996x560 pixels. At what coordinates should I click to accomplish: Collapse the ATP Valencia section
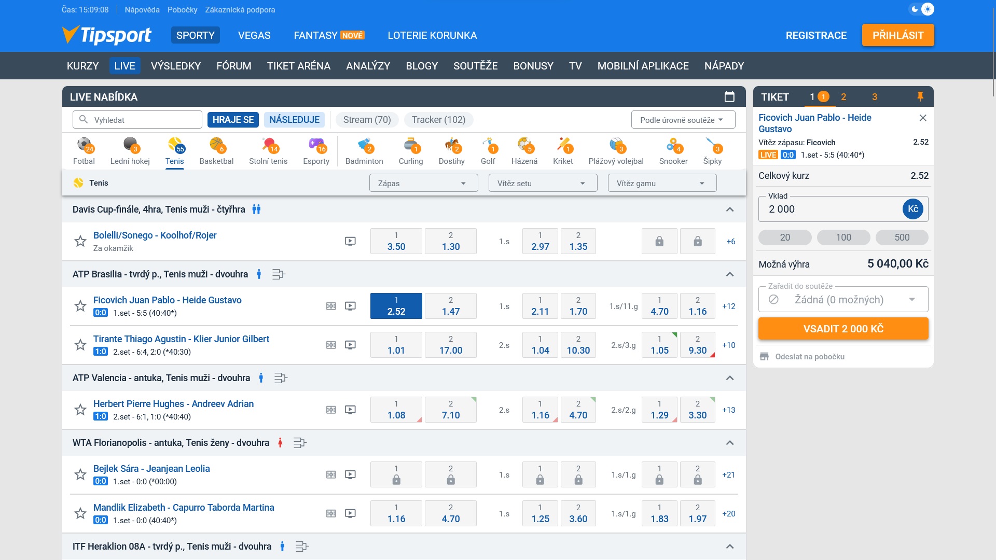[730, 378]
